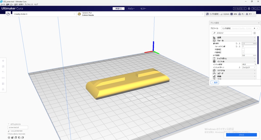The width and height of the screenshot is (261, 140).
Task: Uncheck the 内壁補正 checkbox
Action: (243, 52)
